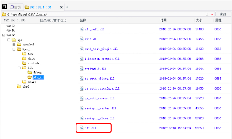Click the udf.dll timestamp 2018-05-18 15:33:54
Viewport: 232px width, 139px height.
click(x=175, y=128)
